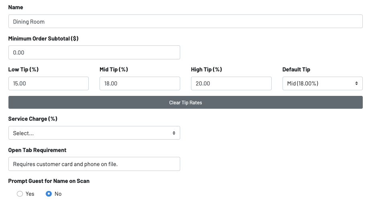Click the Mid Tip (%) label
The image size is (370, 203).
[114, 69]
